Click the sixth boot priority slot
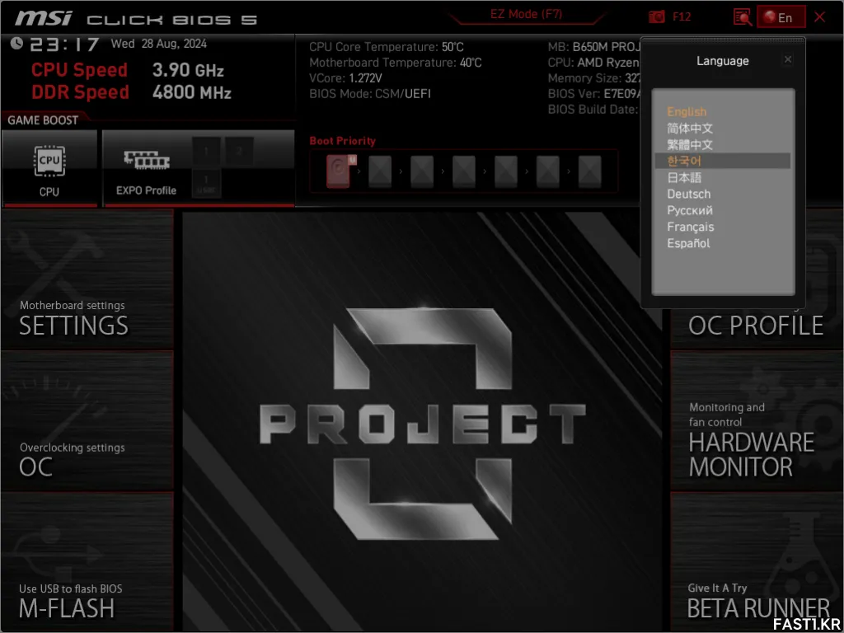This screenshot has height=633, width=844. click(x=548, y=171)
